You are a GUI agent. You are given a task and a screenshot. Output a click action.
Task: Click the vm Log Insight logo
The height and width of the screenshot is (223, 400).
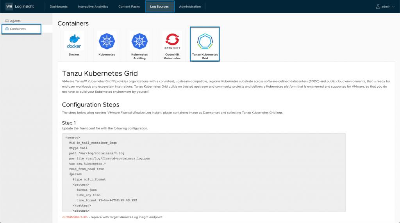(x=20, y=6)
